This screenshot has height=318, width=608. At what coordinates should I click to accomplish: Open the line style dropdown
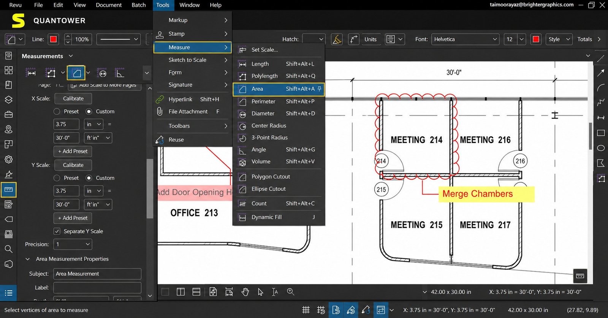click(x=119, y=39)
